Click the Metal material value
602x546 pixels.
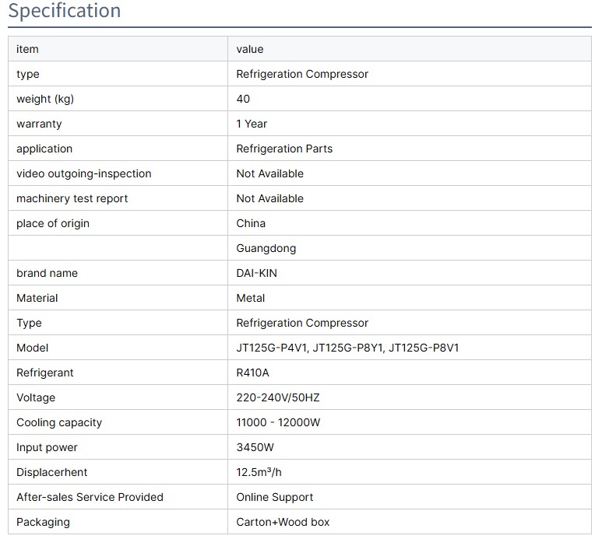(x=251, y=298)
